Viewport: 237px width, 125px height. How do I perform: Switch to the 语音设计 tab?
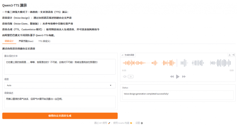(x=9, y=41)
